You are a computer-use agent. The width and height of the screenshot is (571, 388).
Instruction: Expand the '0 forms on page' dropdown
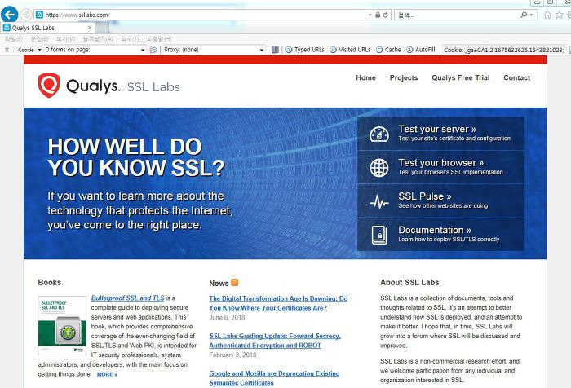click(x=143, y=50)
